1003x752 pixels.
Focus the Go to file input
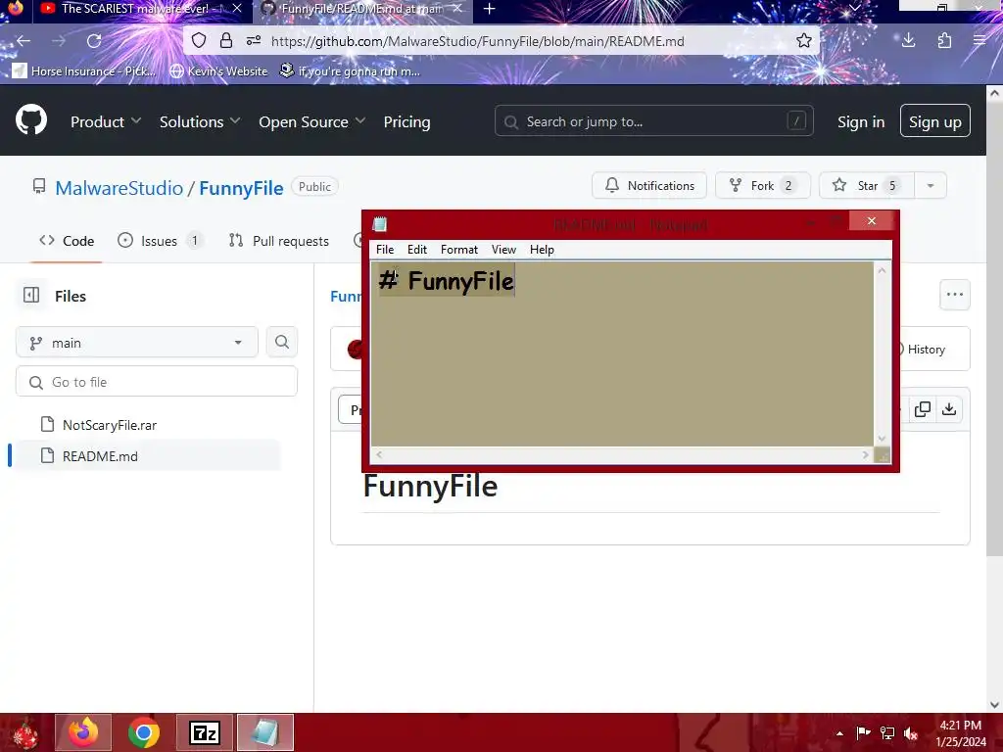[x=157, y=382]
